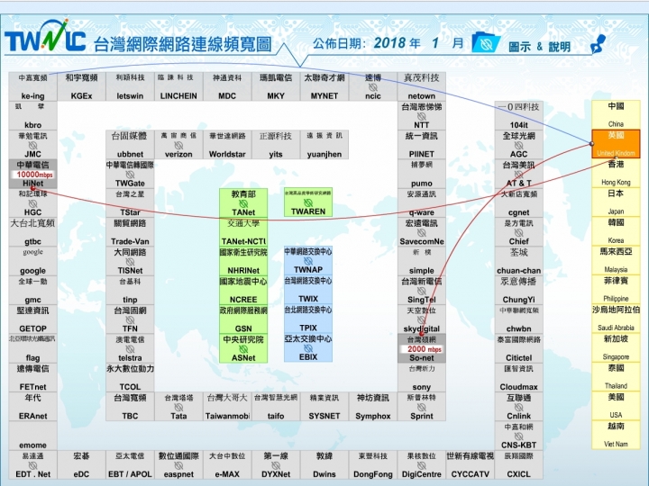Select the kbro cell

pos(33,116)
